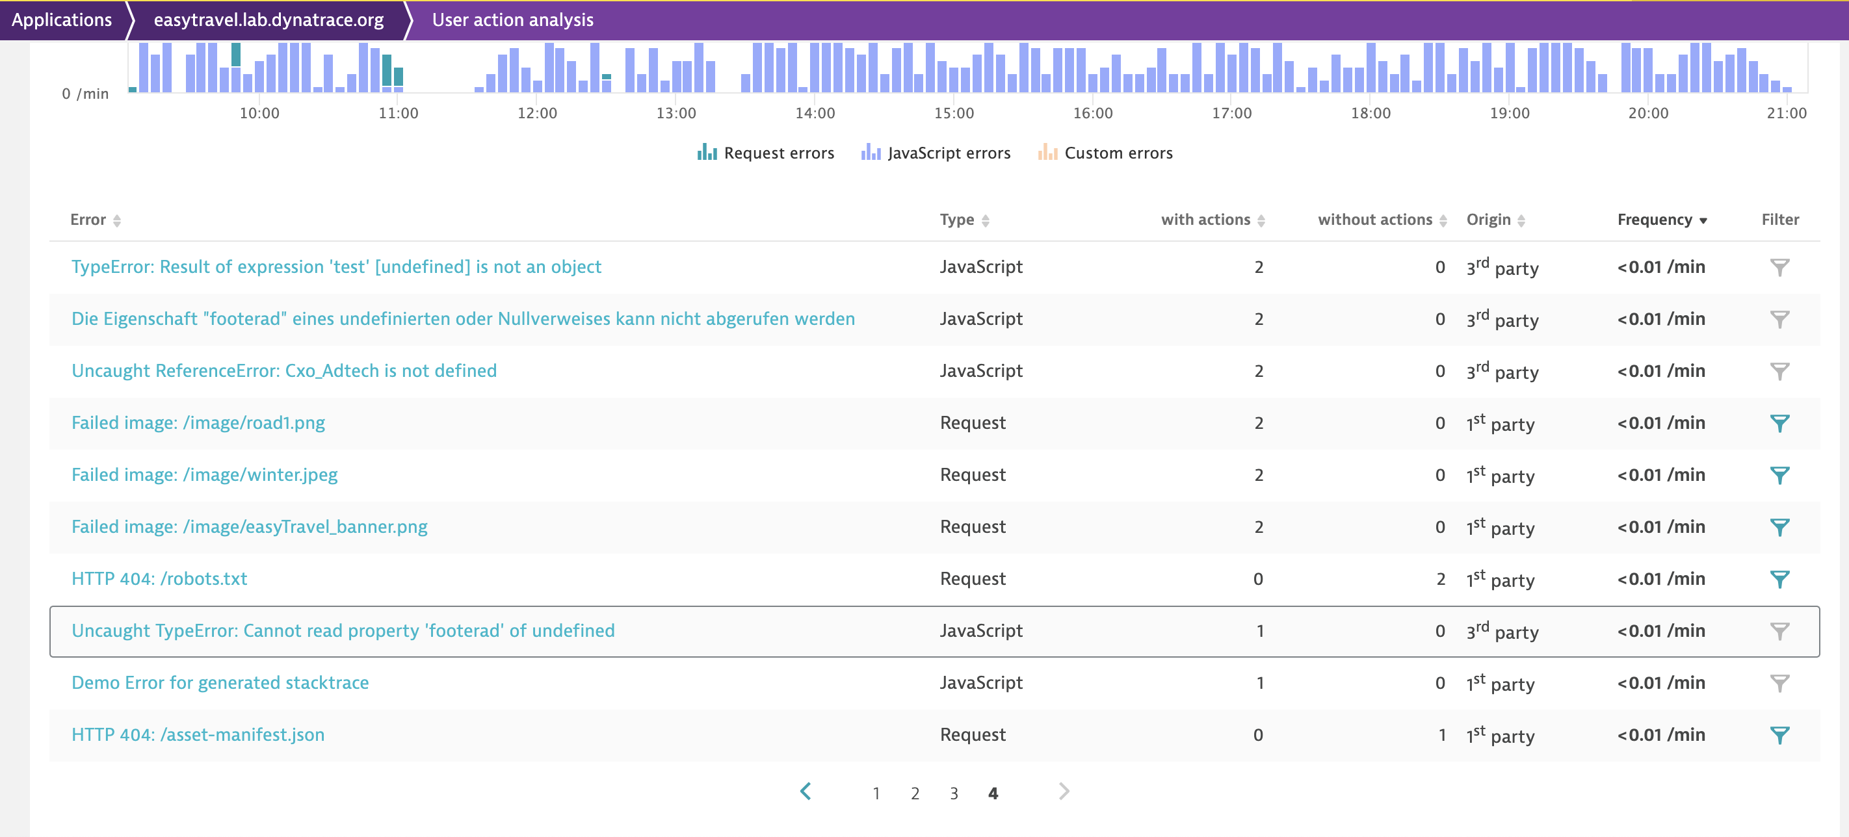1849x837 pixels.
Task: Filter by HTTP 404 /asset-manifest.json error
Action: (1779, 735)
